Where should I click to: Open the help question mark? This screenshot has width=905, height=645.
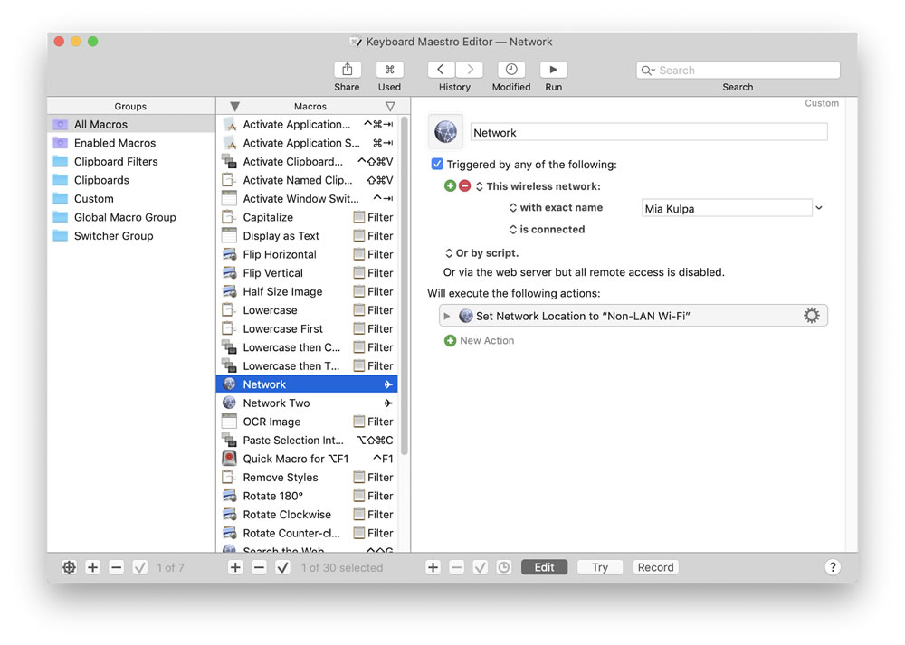[x=833, y=567]
